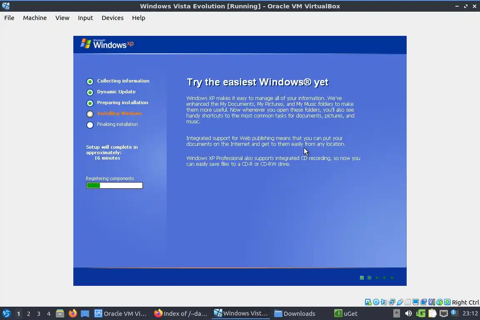Click the removable media eject tray icon

(x=396, y=313)
